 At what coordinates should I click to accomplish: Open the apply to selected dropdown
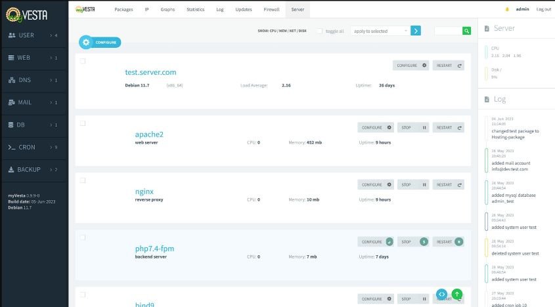coord(380,31)
